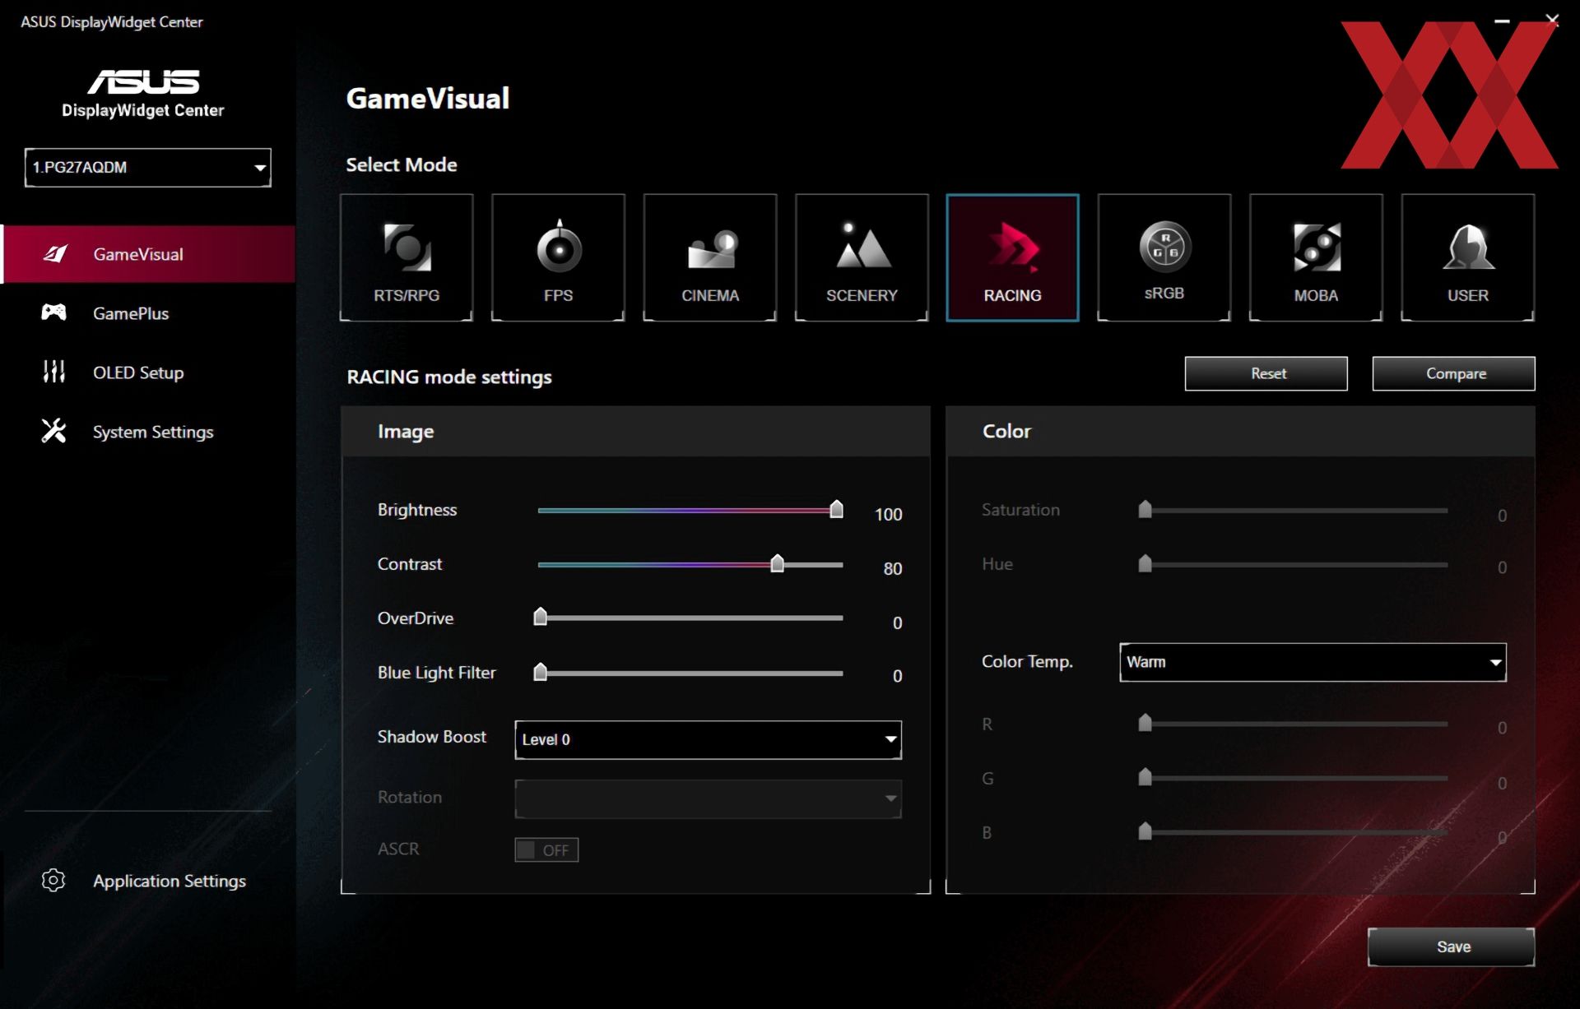The height and width of the screenshot is (1009, 1580).
Task: Toggle the ASCR OFF switch
Action: (546, 849)
